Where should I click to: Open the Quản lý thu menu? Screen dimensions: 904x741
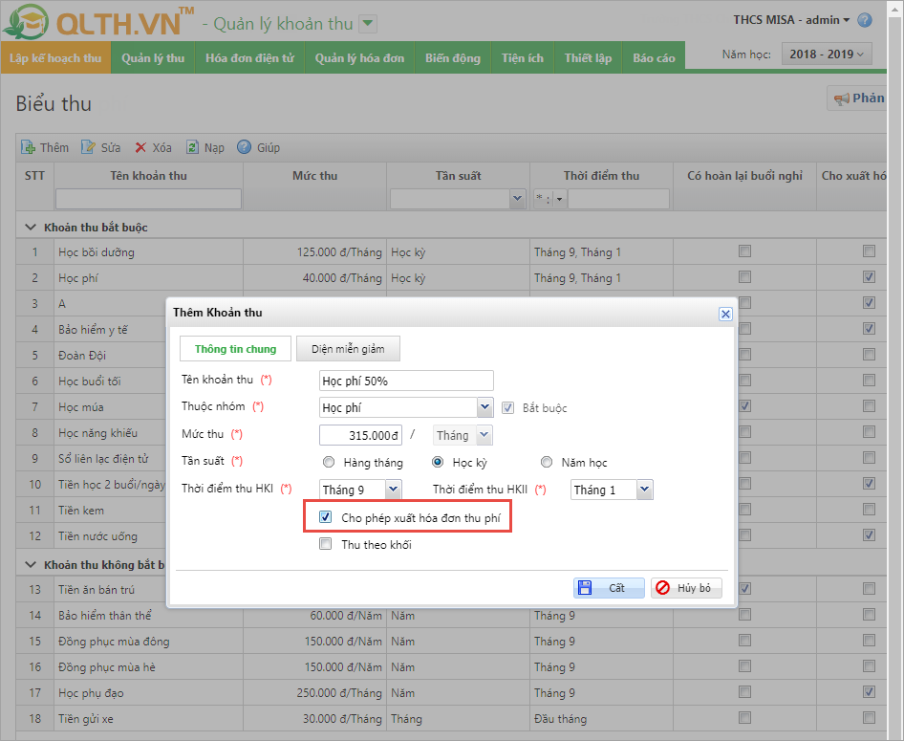click(x=153, y=57)
